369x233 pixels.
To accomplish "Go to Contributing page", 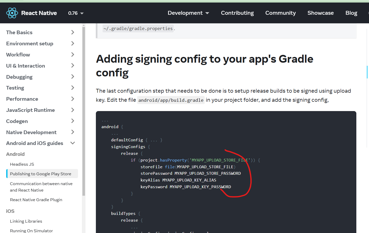I will tap(237, 13).
